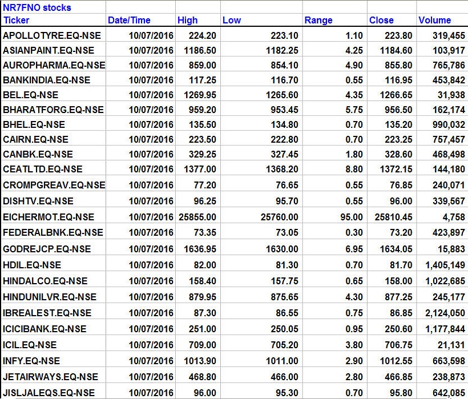This screenshot has height=399, width=468.
Task: Select the APOLLOTYRE.EQ-NSE ticker
Action: 52,35
